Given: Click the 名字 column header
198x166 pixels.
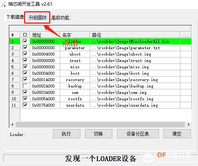Looking at the screenshot, I should pos(75,35).
